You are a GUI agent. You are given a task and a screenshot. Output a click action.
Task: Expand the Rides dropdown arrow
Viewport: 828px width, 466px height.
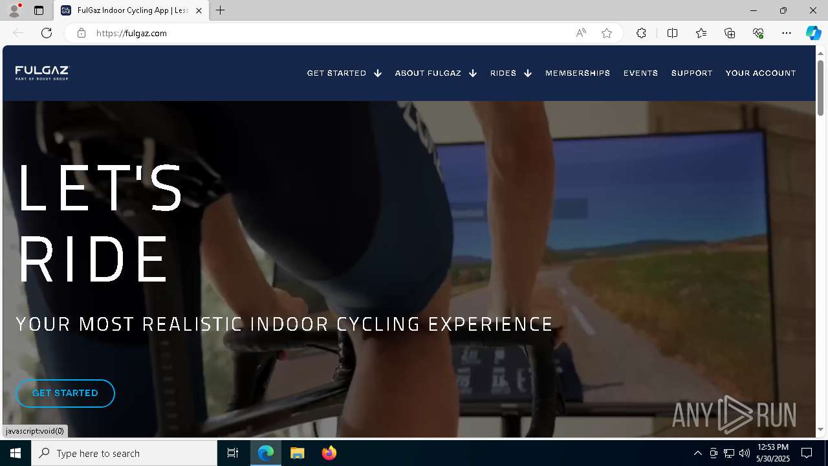(x=528, y=73)
